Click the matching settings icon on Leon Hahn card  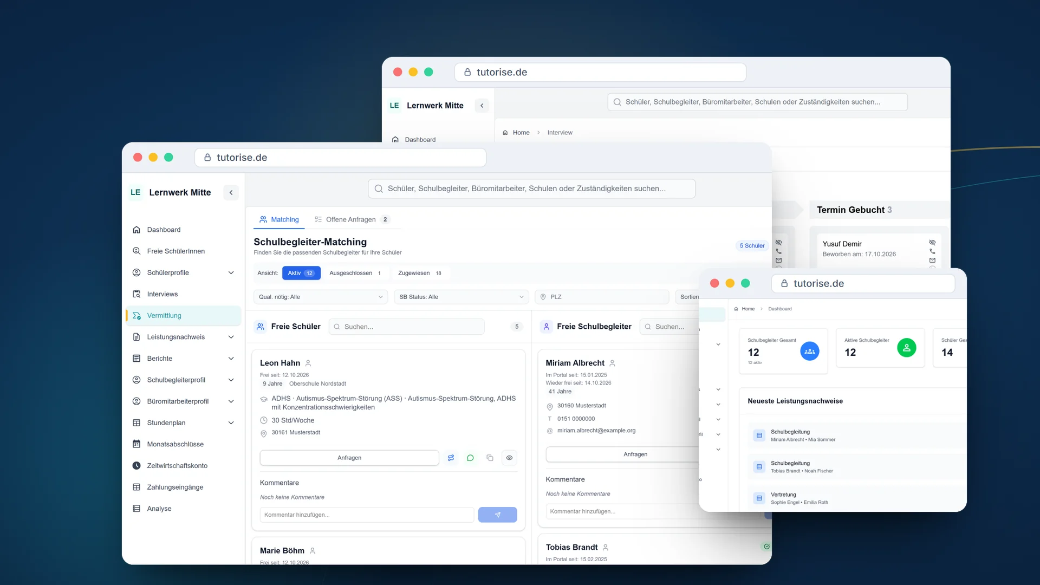(x=451, y=458)
